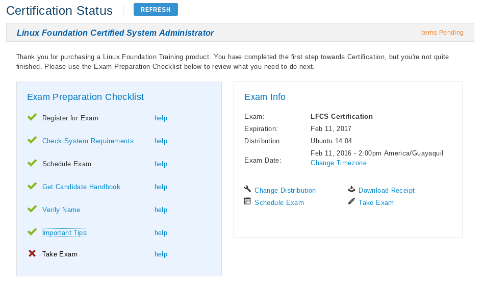Viewport: 484px width, 286px height.
Task: Open the Important Tips link
Action: 64,232
